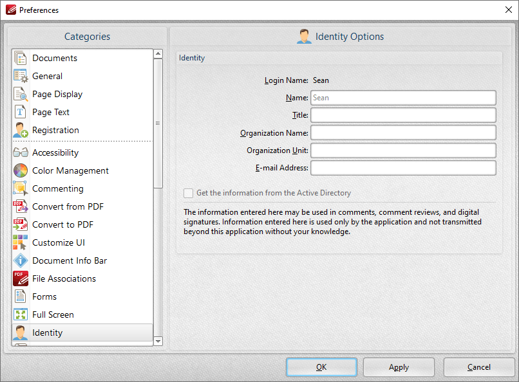
Task: Close the Preferences window
Action: [x=509, y=10]
